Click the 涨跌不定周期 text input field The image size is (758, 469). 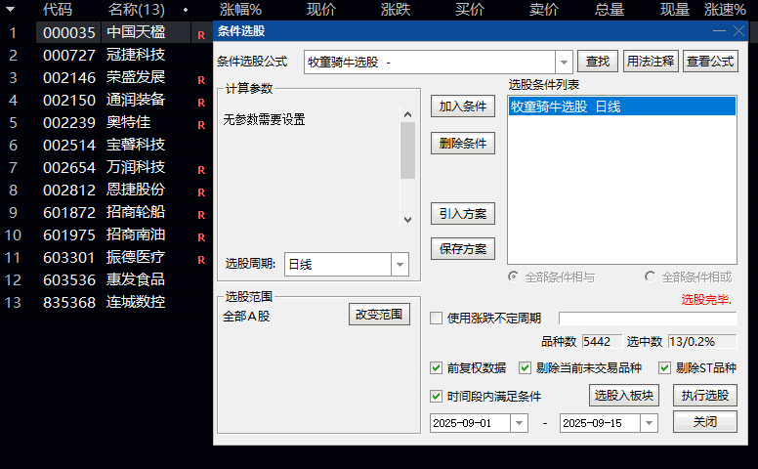click(648, 319)
